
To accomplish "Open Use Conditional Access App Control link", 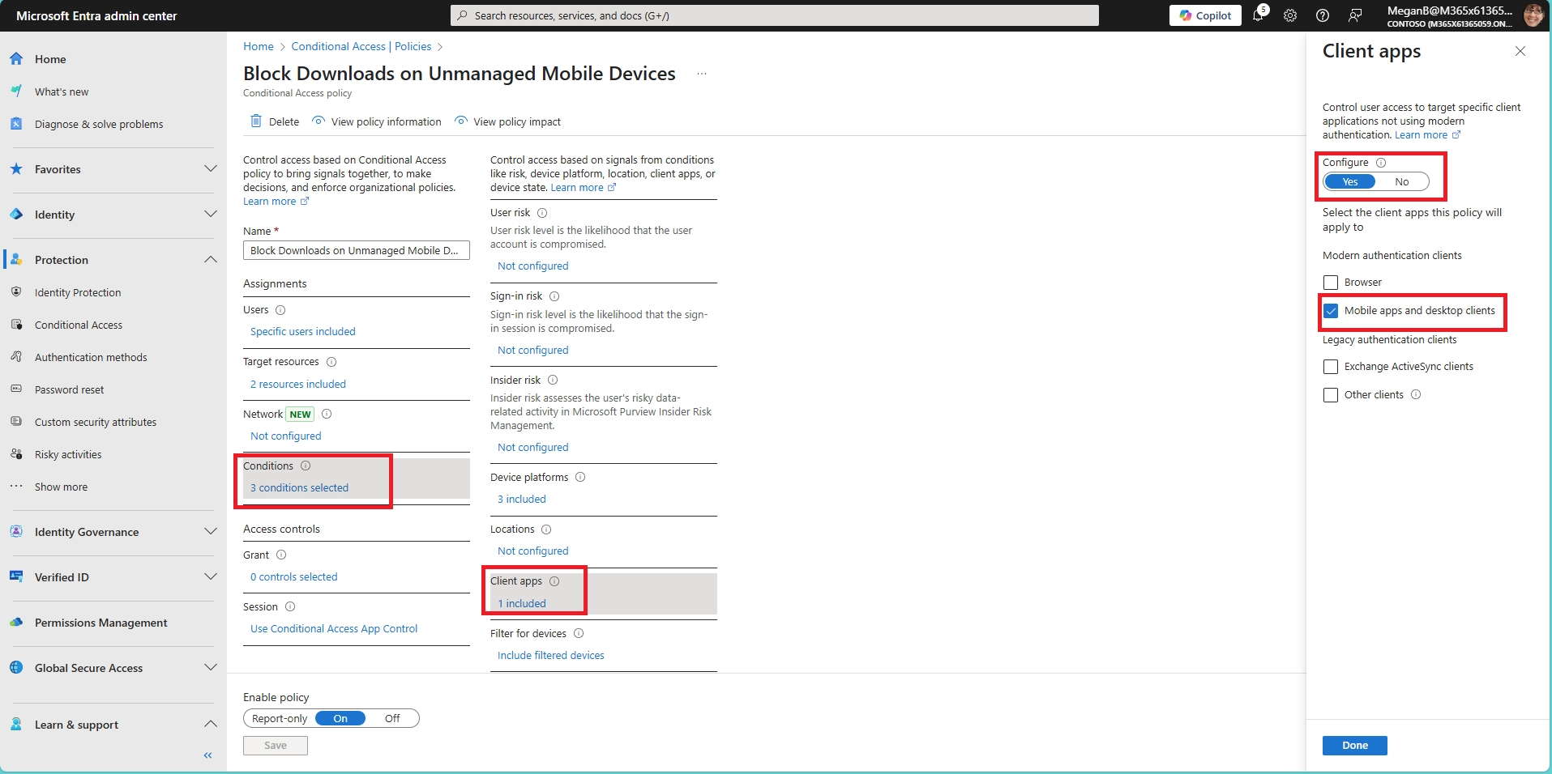I will click(334, 628).
